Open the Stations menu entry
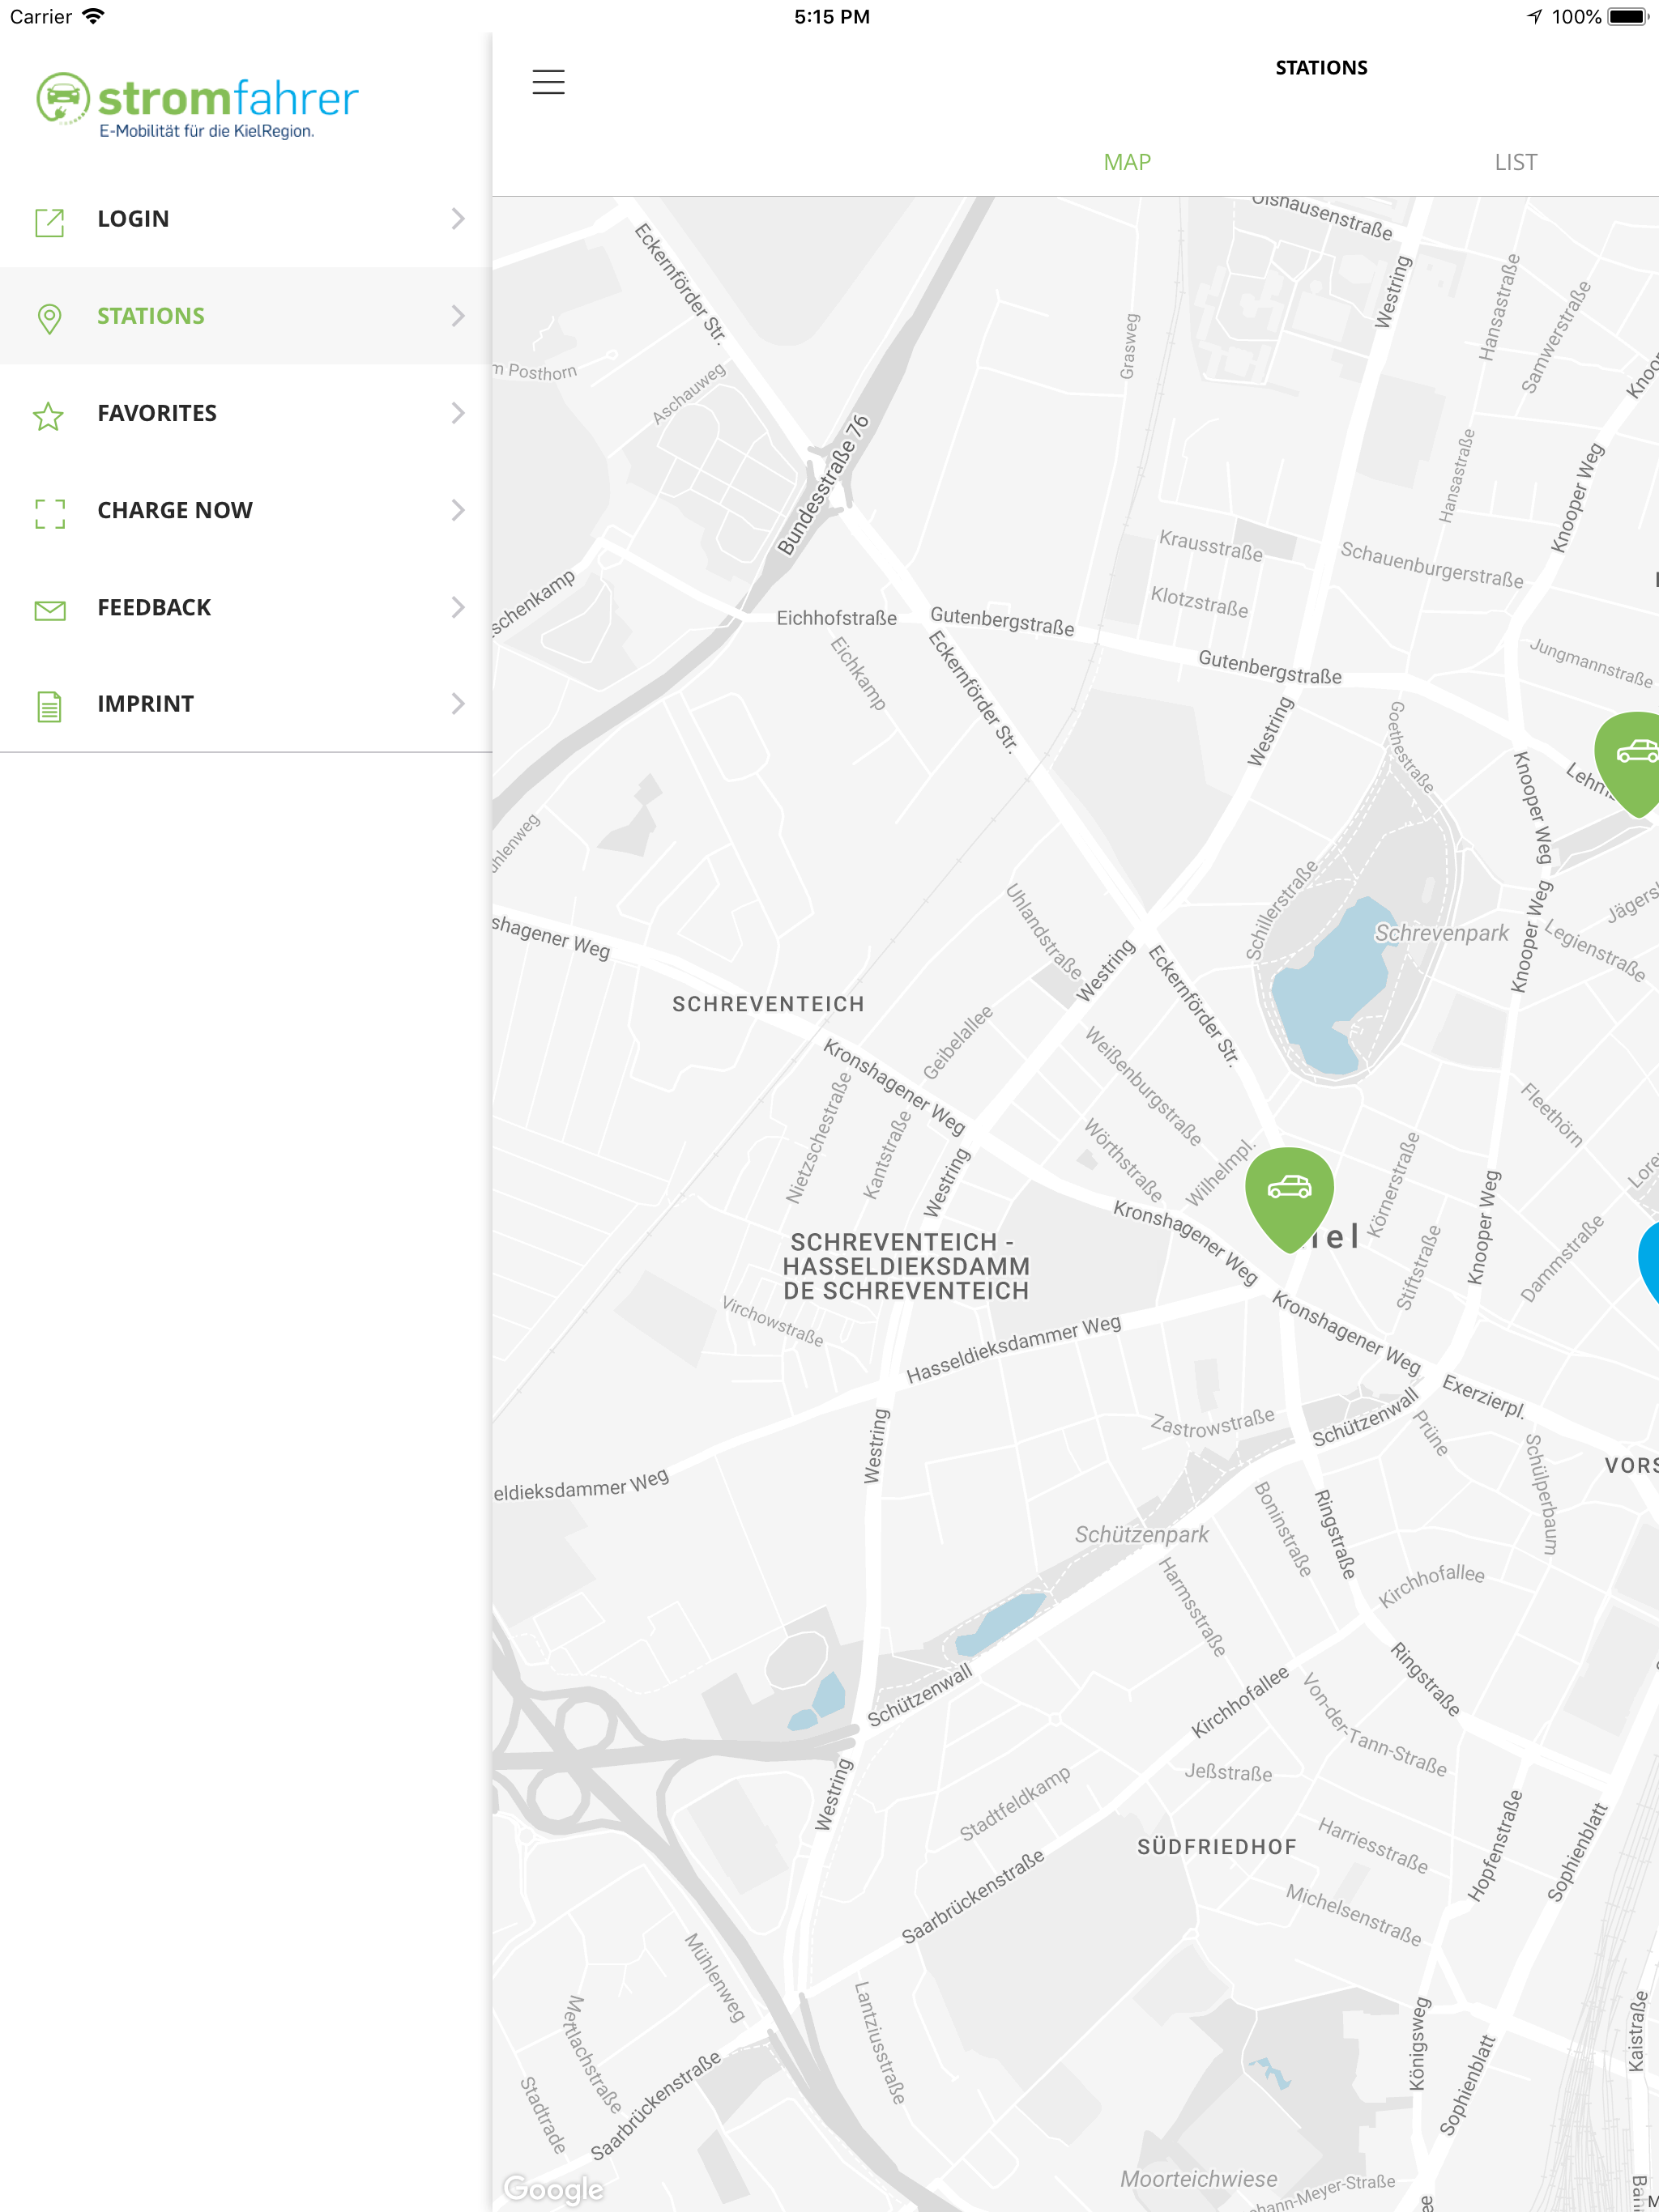The height and width of the screenshot is (2212, 1659). click(246, 316)
